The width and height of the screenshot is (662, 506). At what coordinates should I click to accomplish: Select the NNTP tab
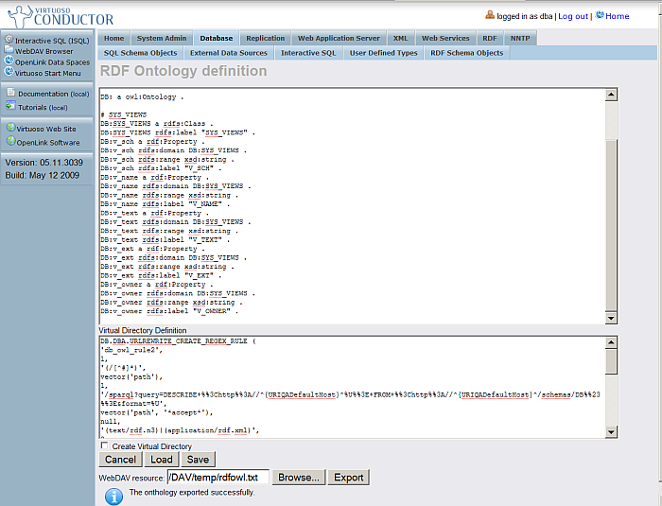520,38
